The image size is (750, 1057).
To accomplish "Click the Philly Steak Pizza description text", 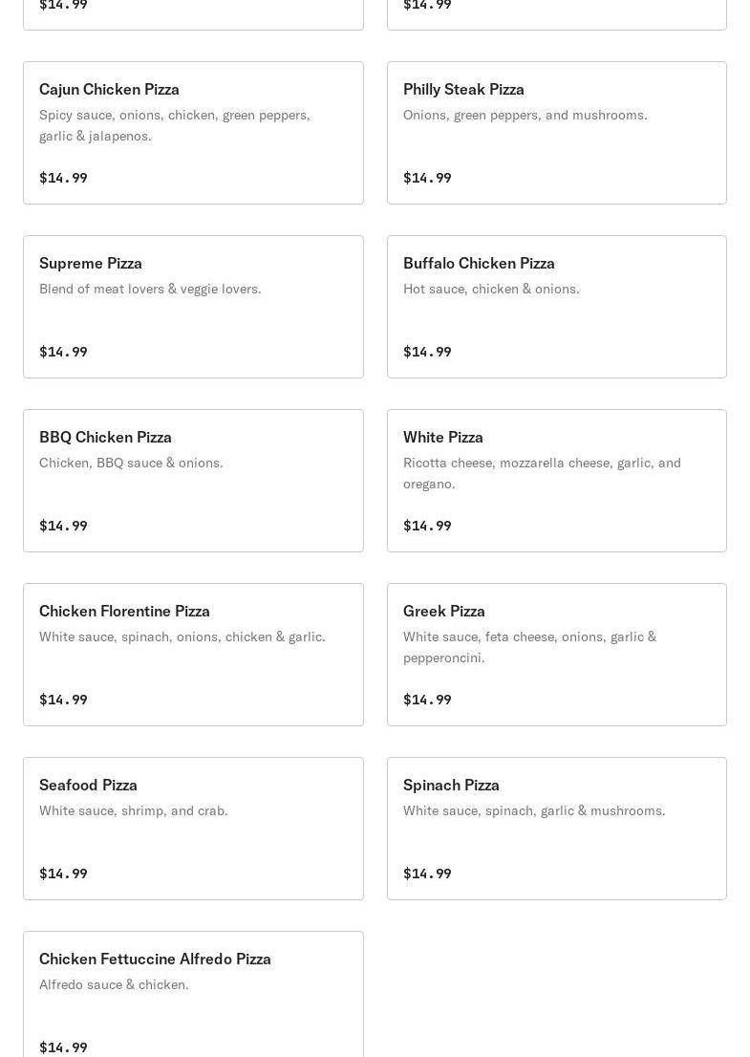I will coord(525,115).
